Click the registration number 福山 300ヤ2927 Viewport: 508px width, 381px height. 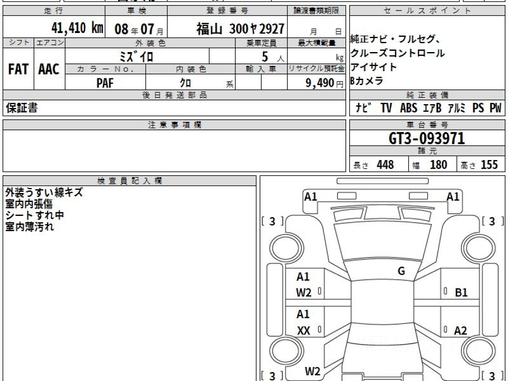[x=240, y=29]
